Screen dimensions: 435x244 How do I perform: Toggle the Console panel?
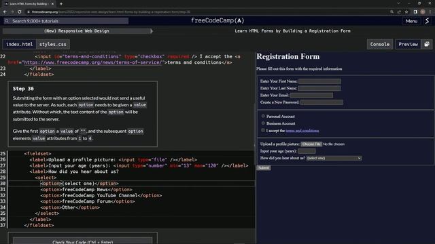379,44
